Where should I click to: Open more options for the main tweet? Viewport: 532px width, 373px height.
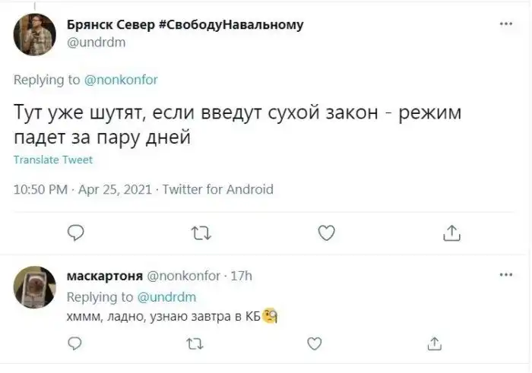click(x=505, y=24)
